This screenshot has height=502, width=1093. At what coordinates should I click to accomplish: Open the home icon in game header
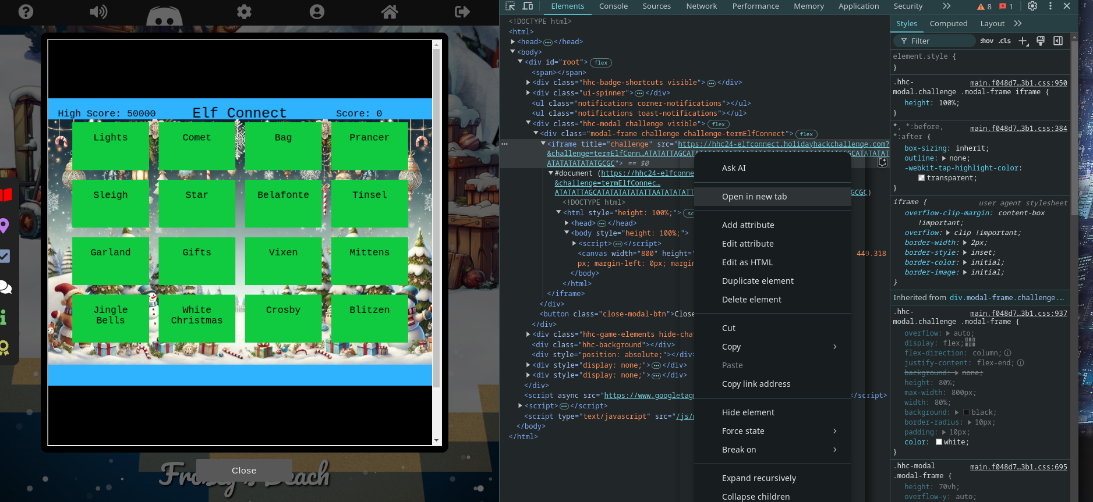click(x=390, y=12)
